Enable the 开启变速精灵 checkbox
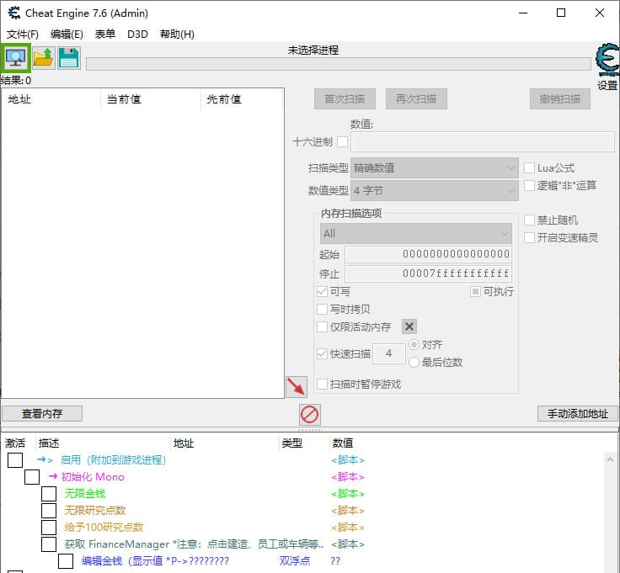 click(x=530, y=238)
